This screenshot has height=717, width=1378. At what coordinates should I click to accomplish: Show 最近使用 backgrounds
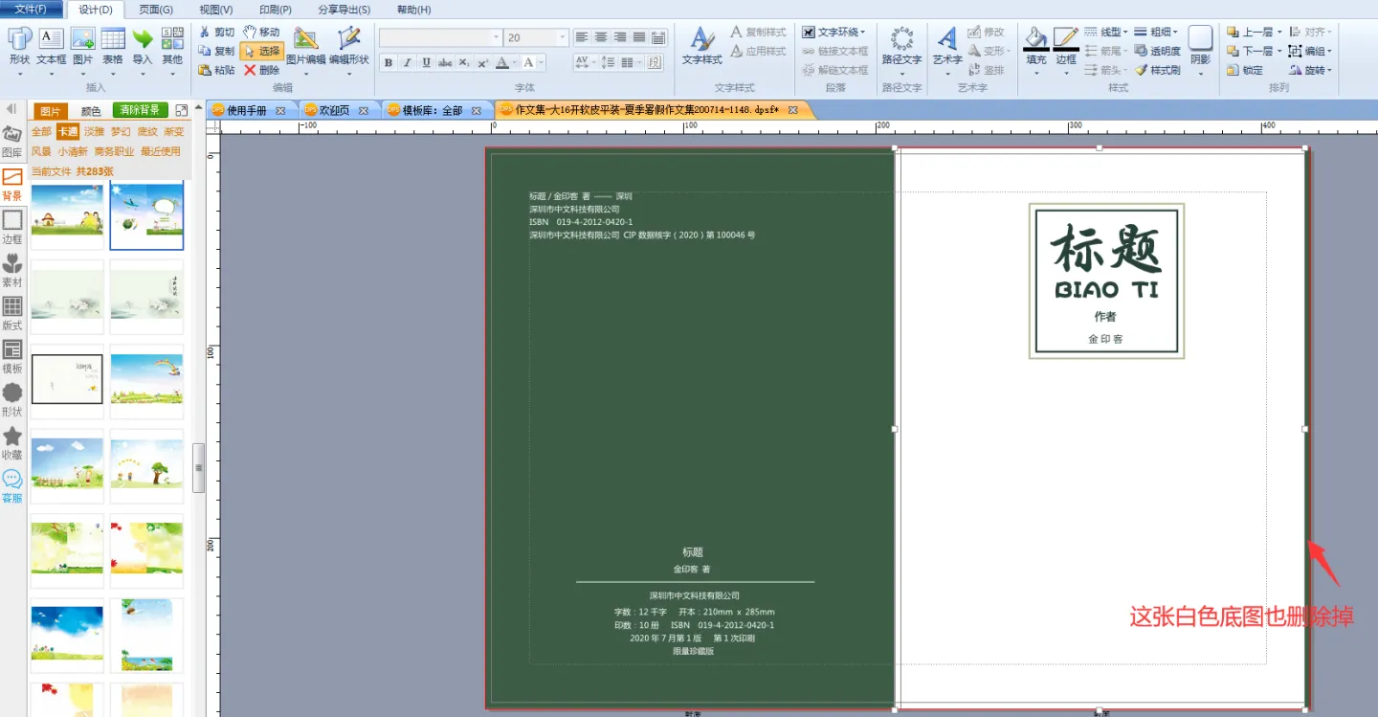[x=161, y=151]
